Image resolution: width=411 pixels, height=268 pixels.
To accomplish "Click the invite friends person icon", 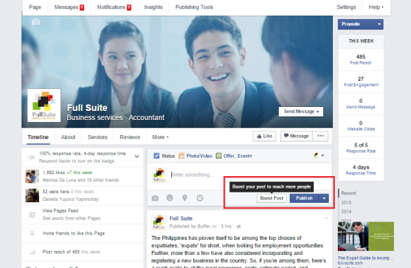I will click(x=32, y=233).
